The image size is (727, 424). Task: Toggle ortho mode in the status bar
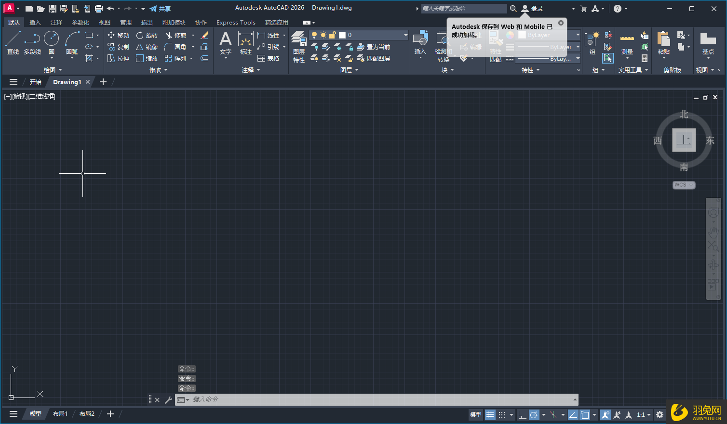(522, 414)
